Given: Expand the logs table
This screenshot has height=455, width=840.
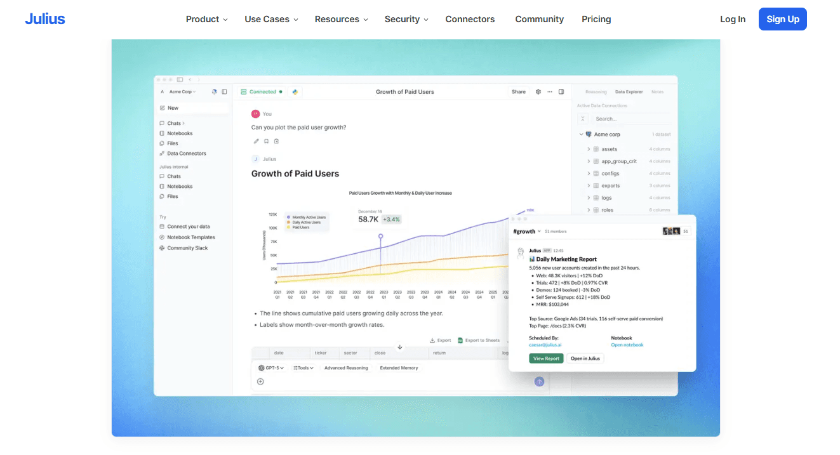Looking at the screenshot, I should (x=589, y=198).
